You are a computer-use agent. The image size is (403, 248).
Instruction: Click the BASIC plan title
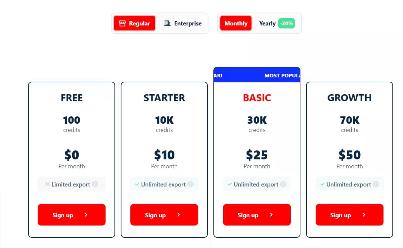pyautogui.click(x=257, y=98)
